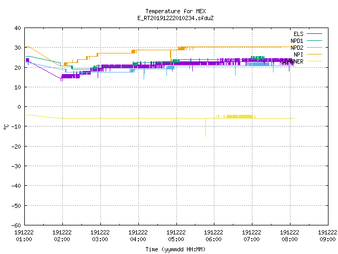
Task: Click the y-axis label 20
Action: pyautogui.click(x=17, y=68)
